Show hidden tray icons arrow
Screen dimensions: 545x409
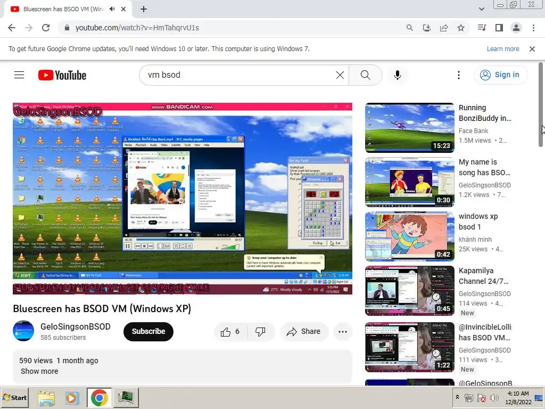(457, 397)
